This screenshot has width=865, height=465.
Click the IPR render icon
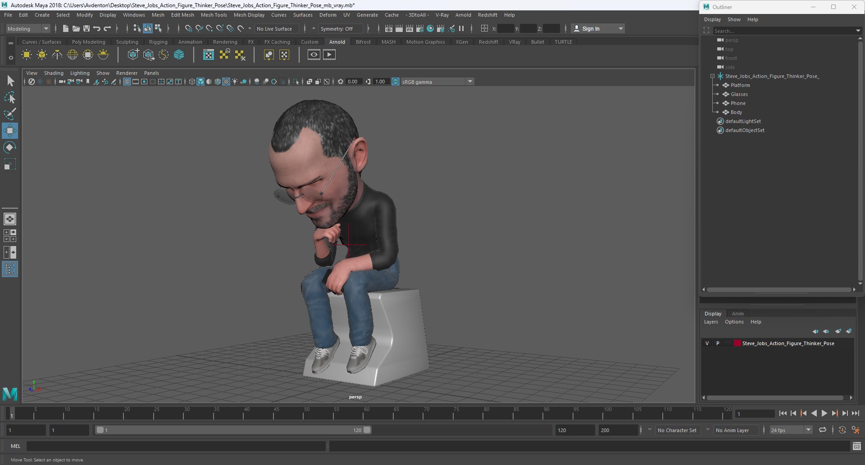tap(410, 28)
